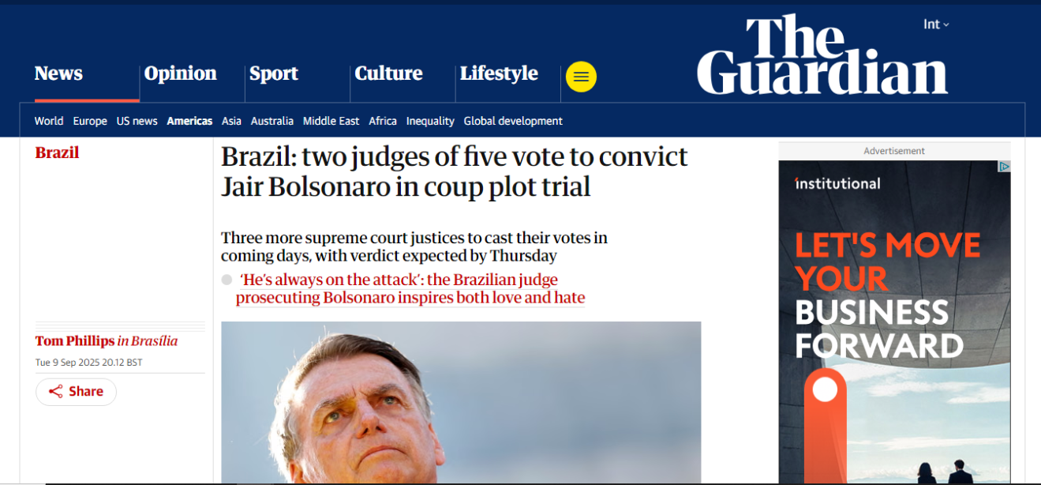1041x485 pixels.
Task: Open the Global development subsection
Action: (512, 121)
